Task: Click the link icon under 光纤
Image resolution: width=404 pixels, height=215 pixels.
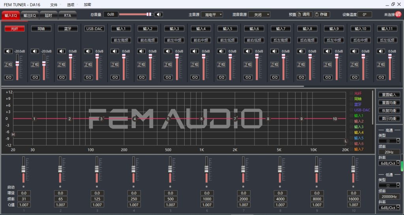Action: [9, 77]
